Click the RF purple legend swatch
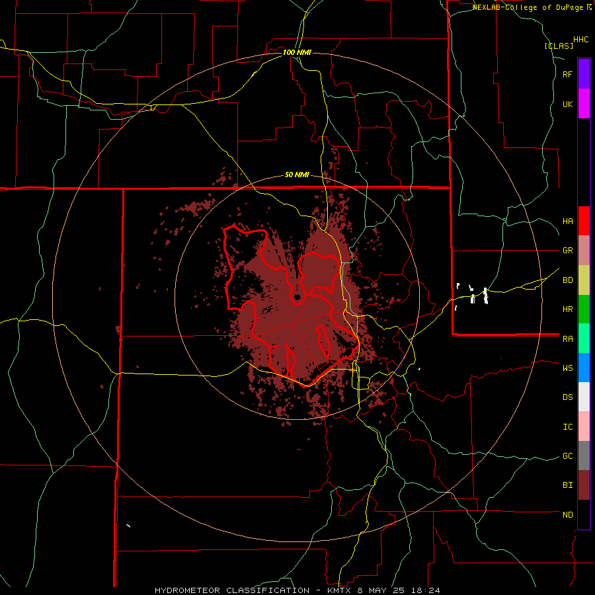 tap(584, 74)
